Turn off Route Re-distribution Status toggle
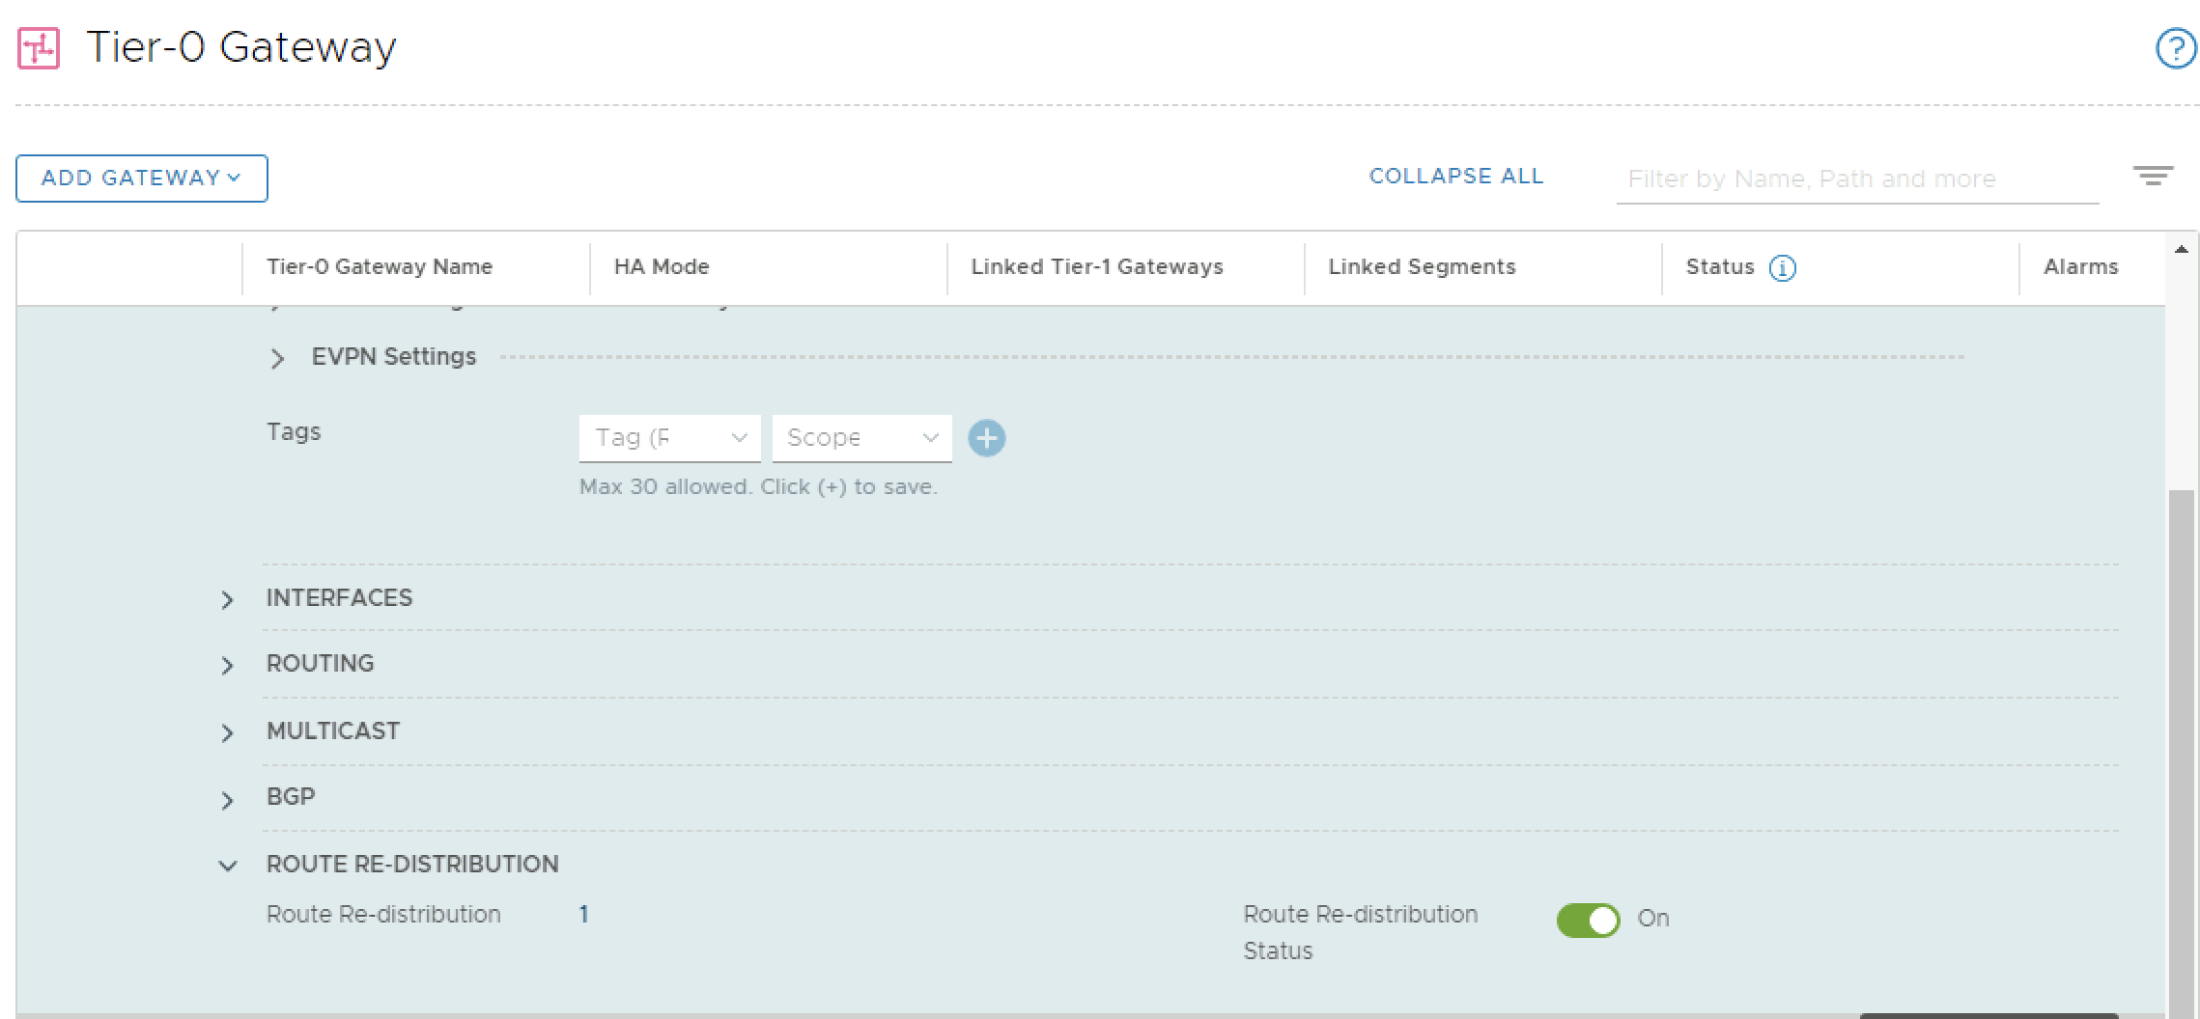The height and width of the screenshot is (1019, 2200). pos(1587,920)
